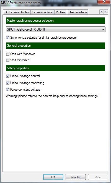The image size is (111, 183).
Task: Click the Aide help button
Action: coord(98,177)
